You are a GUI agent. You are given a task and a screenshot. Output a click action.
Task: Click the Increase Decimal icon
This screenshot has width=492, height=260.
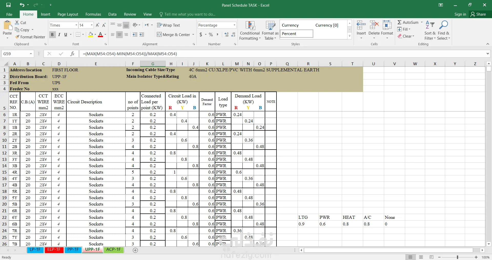point(227,35)
